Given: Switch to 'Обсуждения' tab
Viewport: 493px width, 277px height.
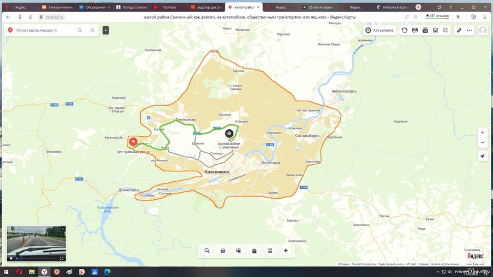Looking at the screenshot, I should [95, 7].
